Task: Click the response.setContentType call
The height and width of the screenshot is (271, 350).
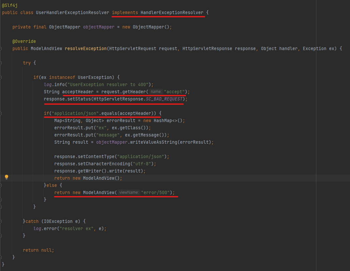Action: pos(84,157)
